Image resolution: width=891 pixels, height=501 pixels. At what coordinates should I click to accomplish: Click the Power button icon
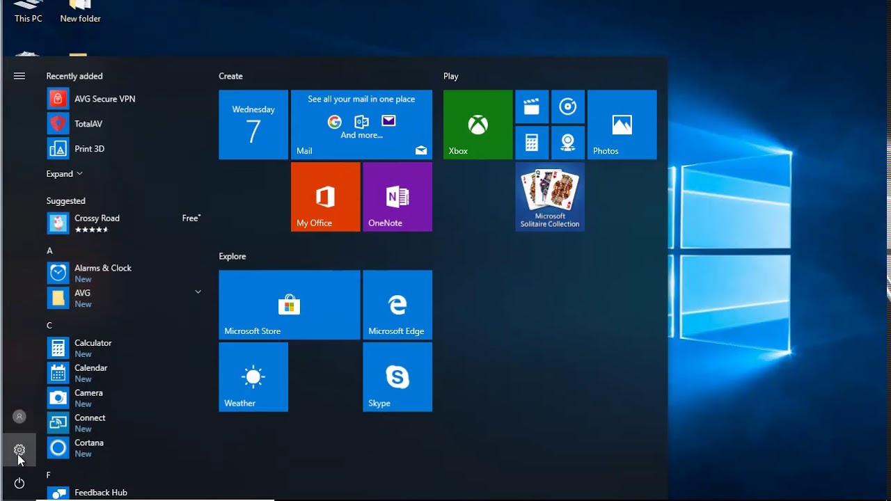pyautogui.click(x=19, y=483)
